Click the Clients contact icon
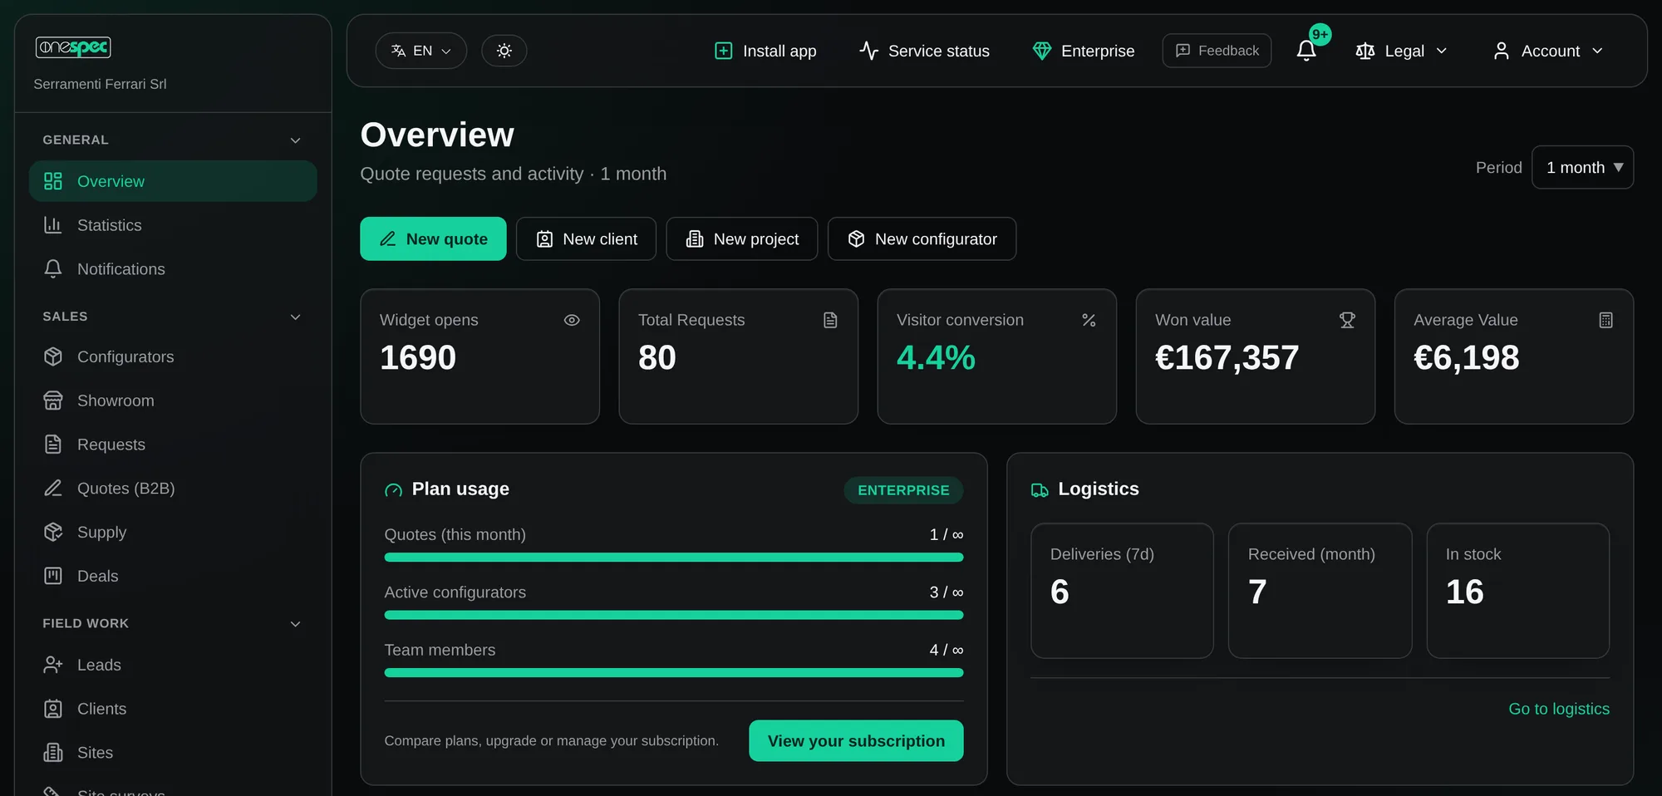This screenshot has width=1662, height=796. (x=53, y=709)
